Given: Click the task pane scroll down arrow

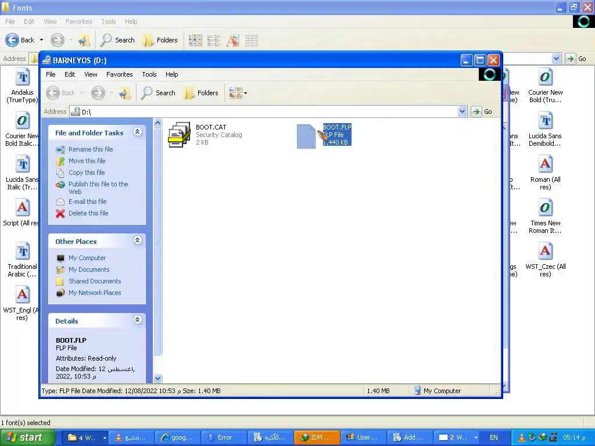Looking at the screenshot, I should click(x=157, y=378).
